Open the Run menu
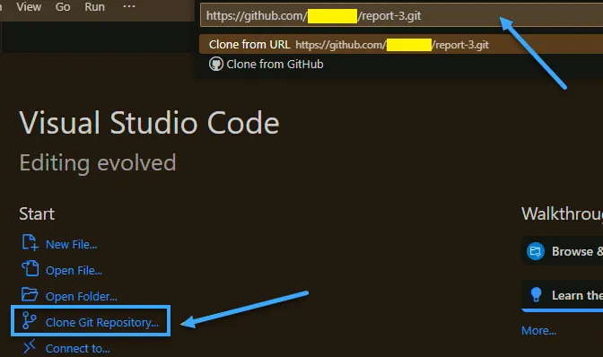Viewport: 603px width, 357px height. (x=94, y=7)
